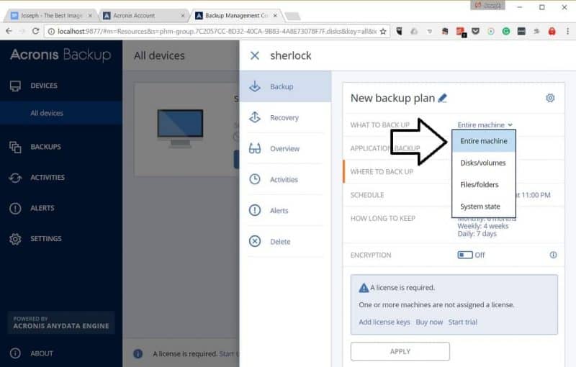Open the Recovery anchor icon tab
The width and height of the screenshot is (576, 367).
click(x=255, y=117)
